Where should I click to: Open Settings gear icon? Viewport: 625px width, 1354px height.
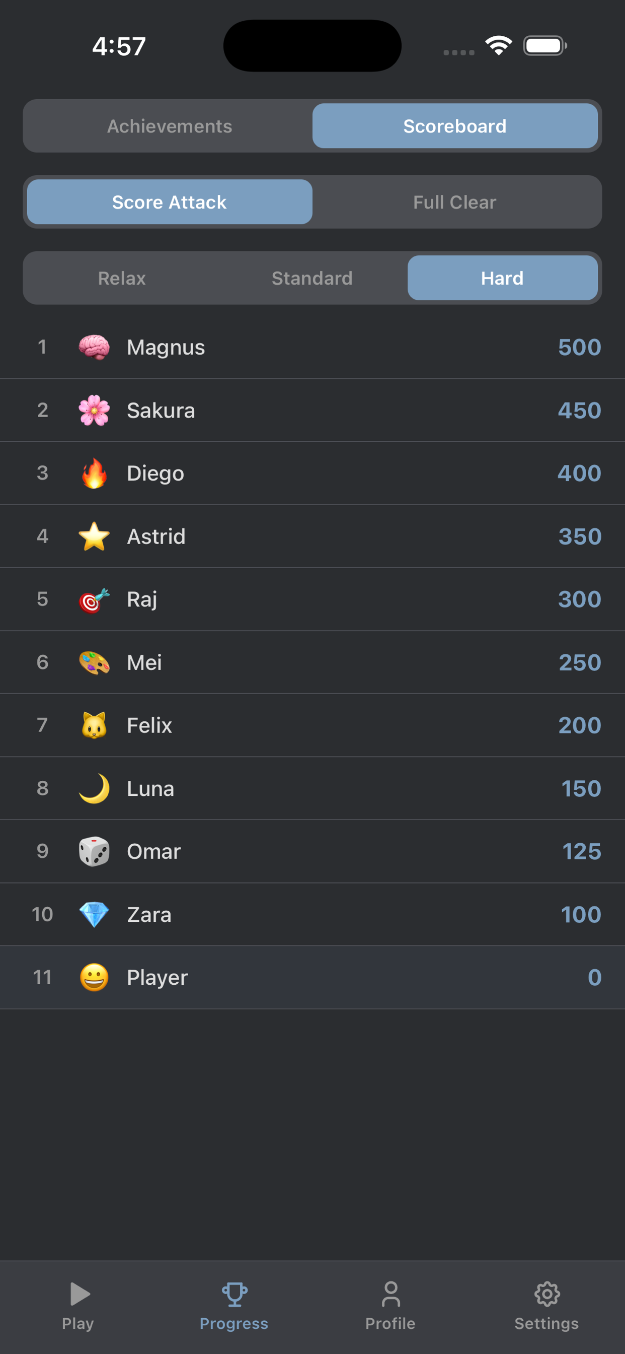coord(546,1294)
